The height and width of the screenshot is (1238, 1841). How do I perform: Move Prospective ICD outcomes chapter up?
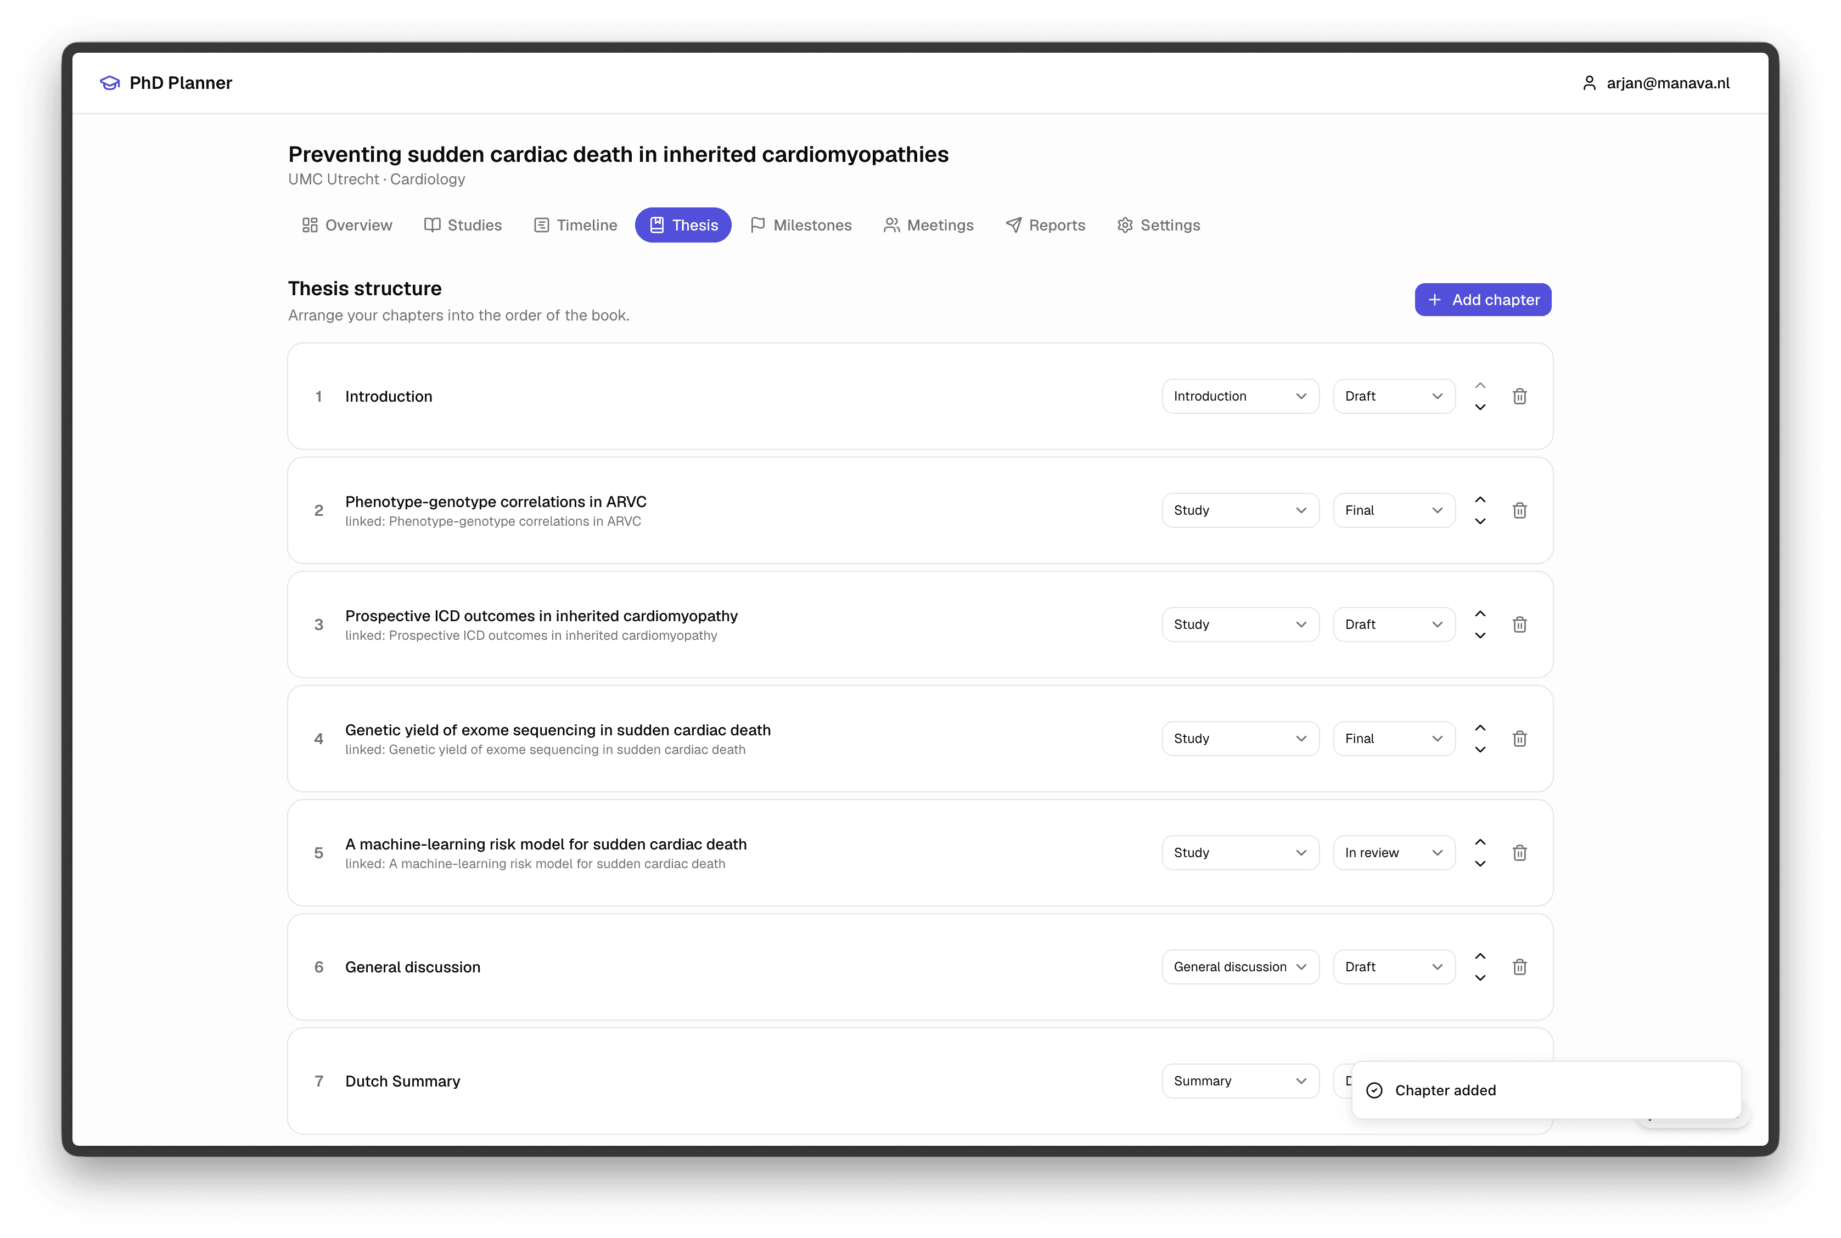coord(1480,614)
